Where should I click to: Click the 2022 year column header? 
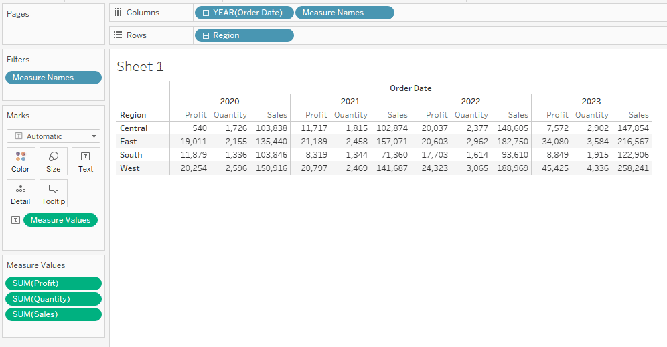(x=471, y=102)
